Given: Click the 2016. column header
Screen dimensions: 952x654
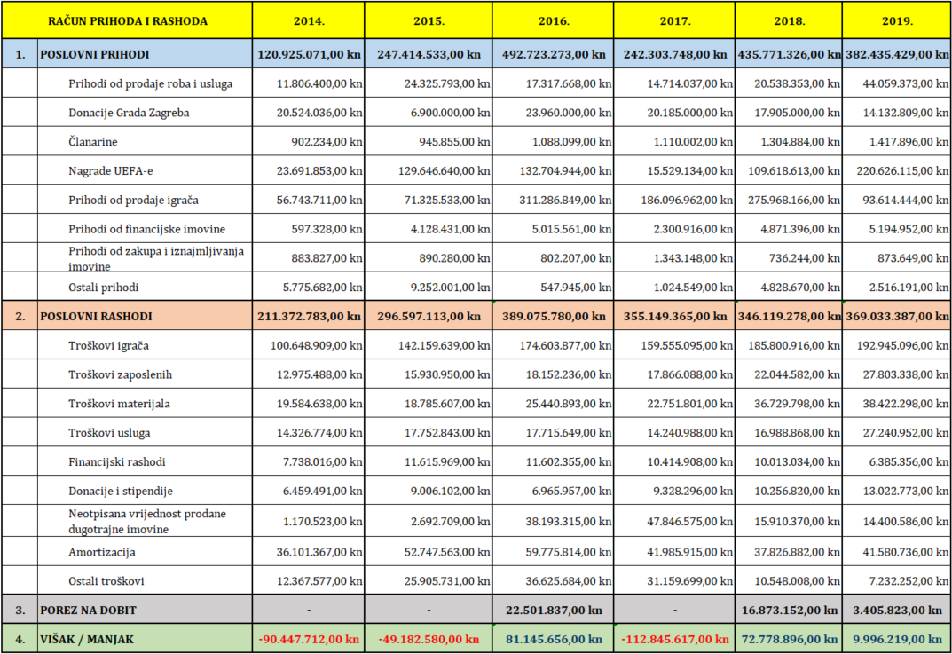Looking at the screenshot, I should 554,21.
